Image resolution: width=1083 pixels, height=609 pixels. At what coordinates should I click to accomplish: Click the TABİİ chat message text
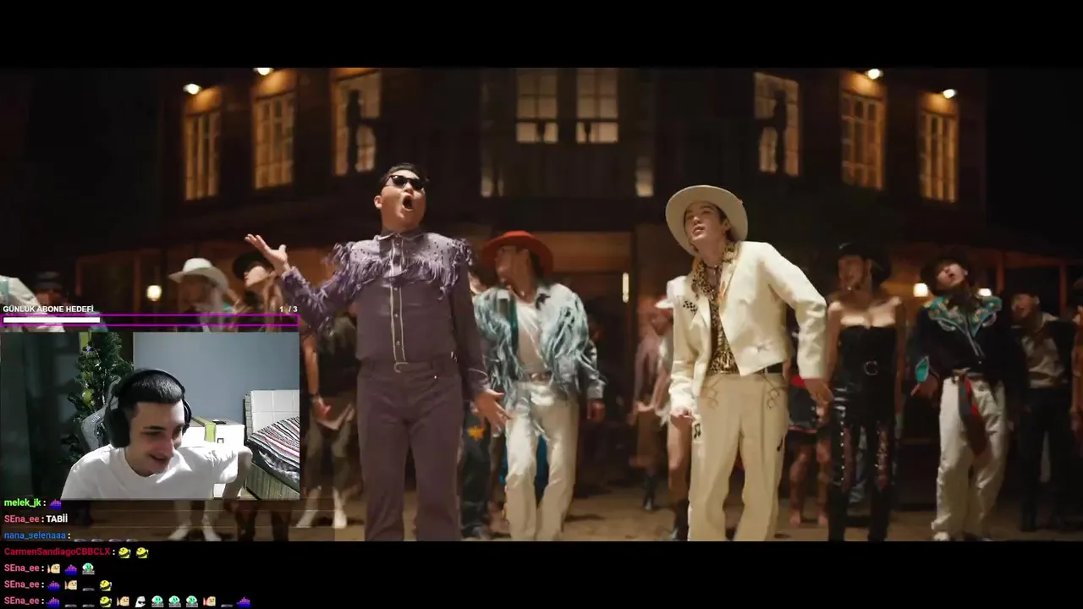coord(57,519)
